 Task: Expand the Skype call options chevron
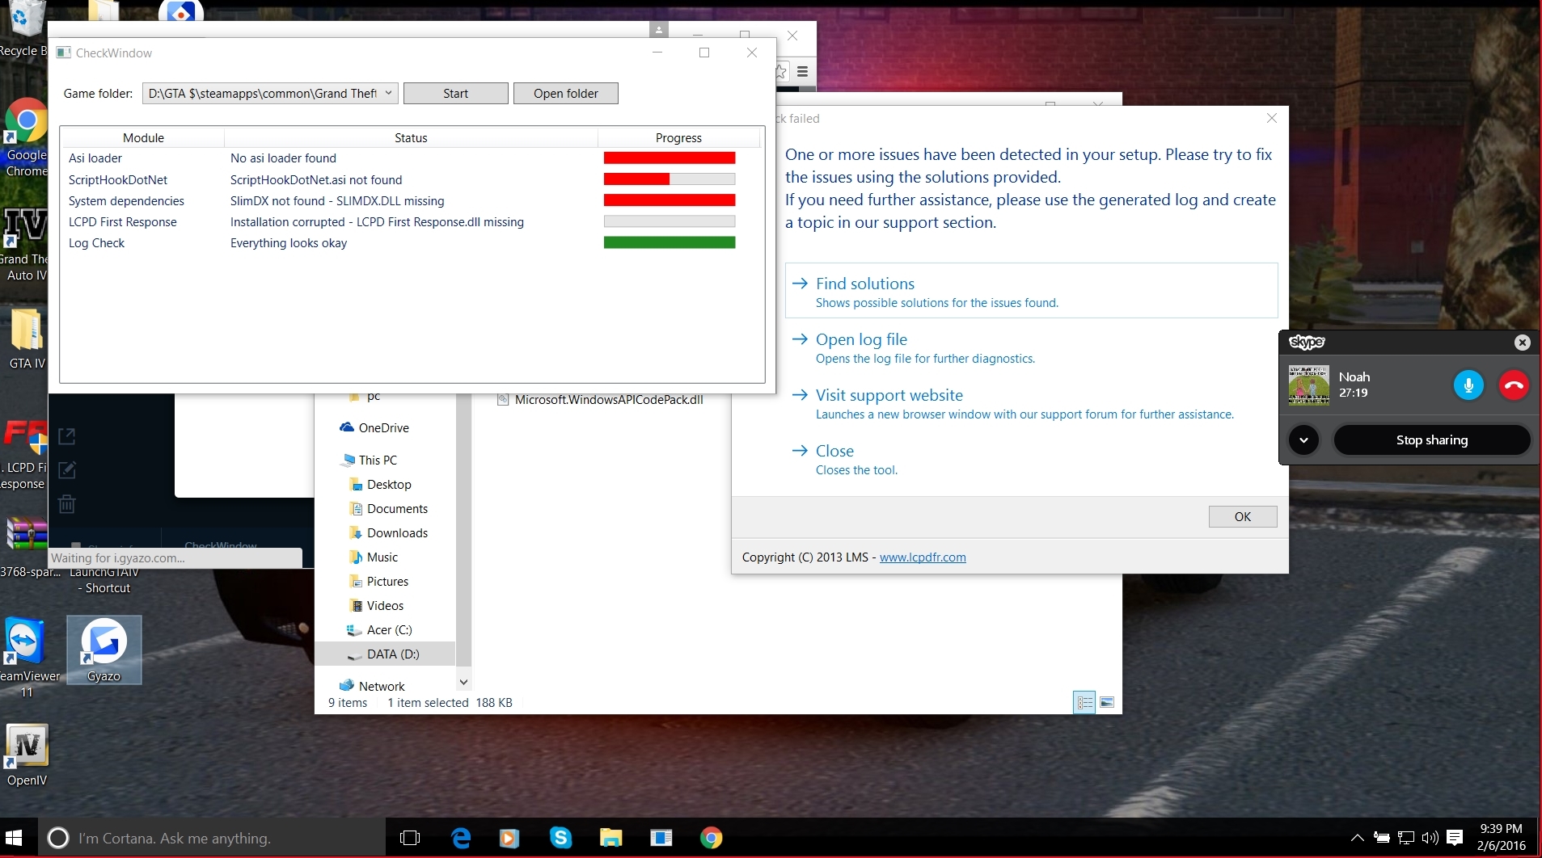(x=1303, y=440)
